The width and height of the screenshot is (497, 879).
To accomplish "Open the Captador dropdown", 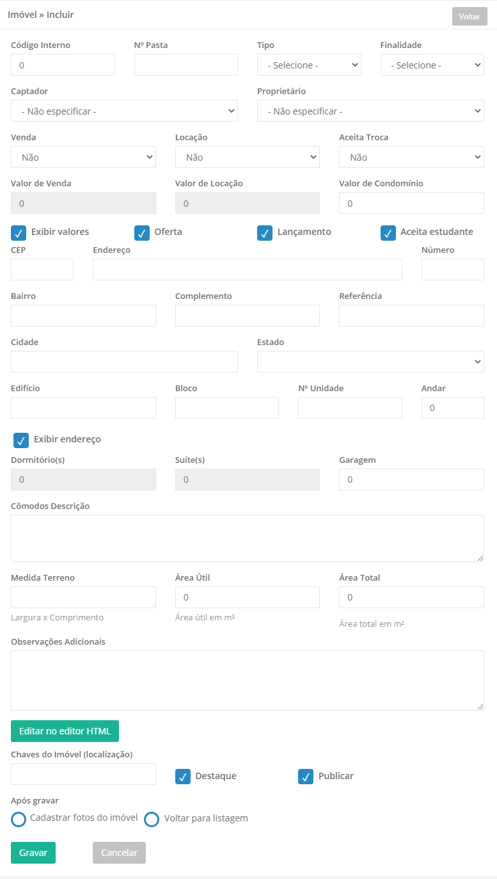I will tap(124, 111).
